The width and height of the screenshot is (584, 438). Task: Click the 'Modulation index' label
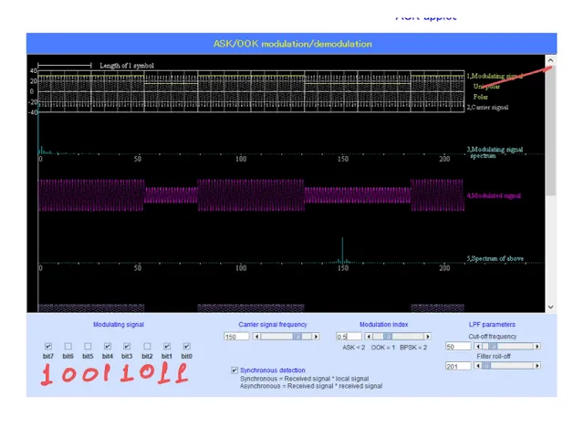point(383,325)
